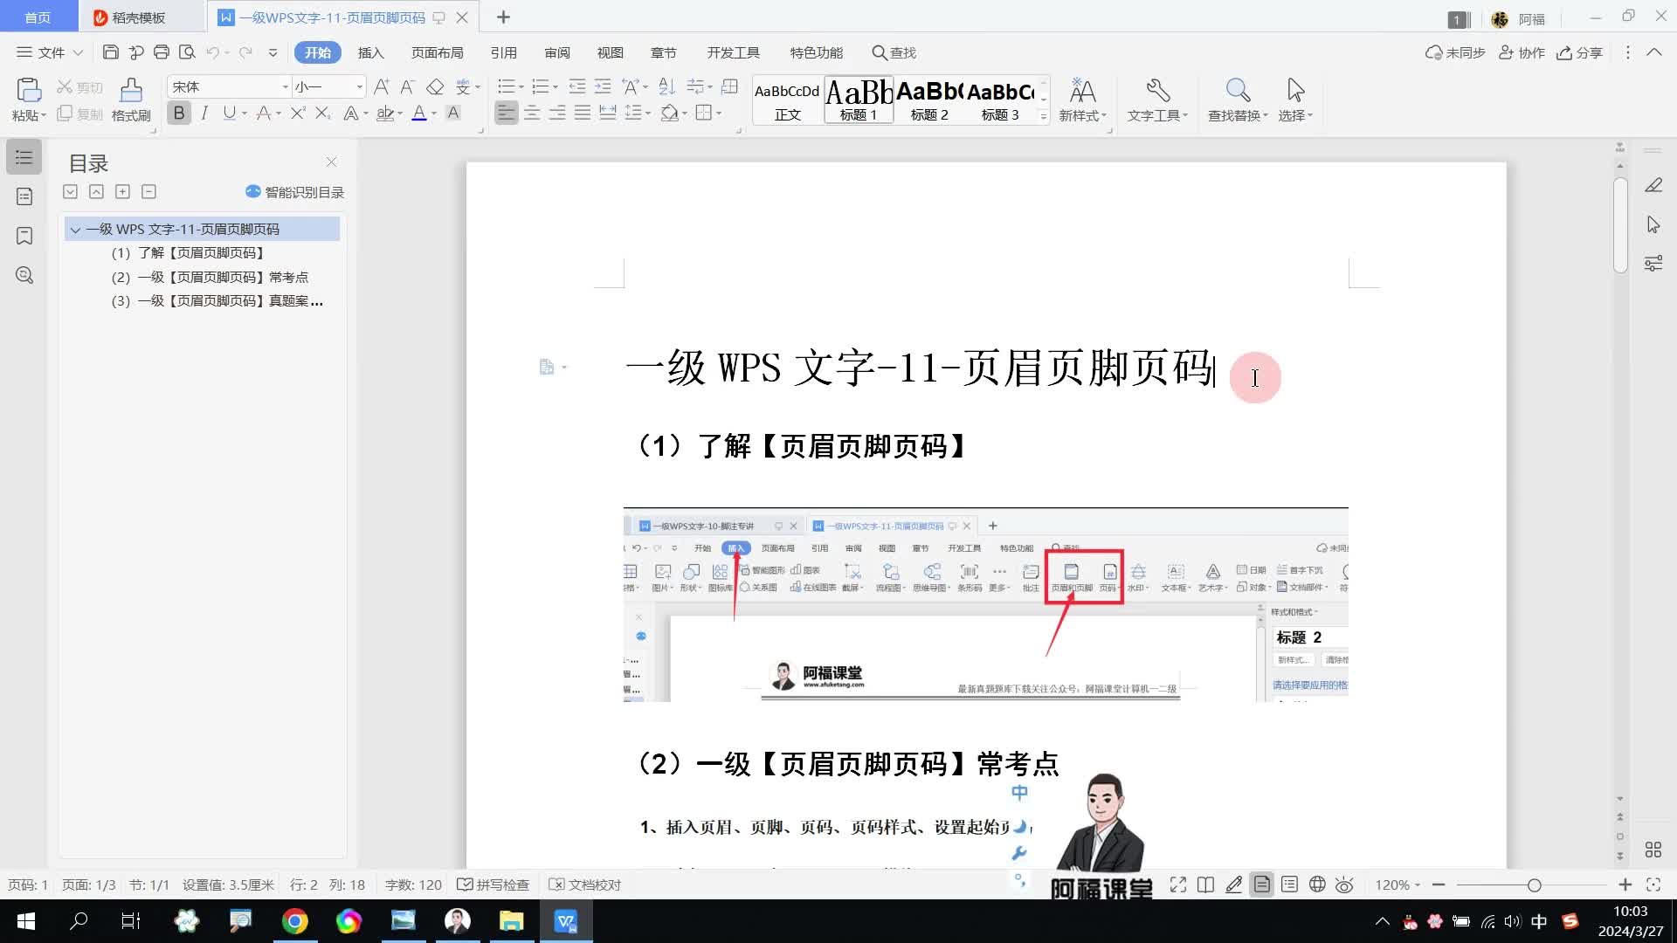Viewport: 1677px width, 943px height.
Task: Open the font size dropdown showing 小一
Action: (x=359, y=86)
